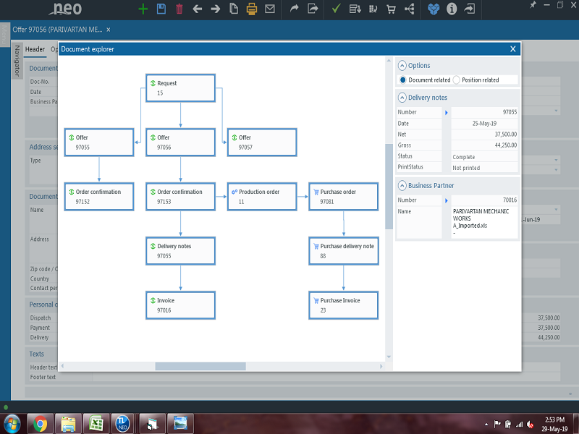Viewport: 579px width, 434px height.
Task: Collapse the Options section
Action: [x=402, y=65]
